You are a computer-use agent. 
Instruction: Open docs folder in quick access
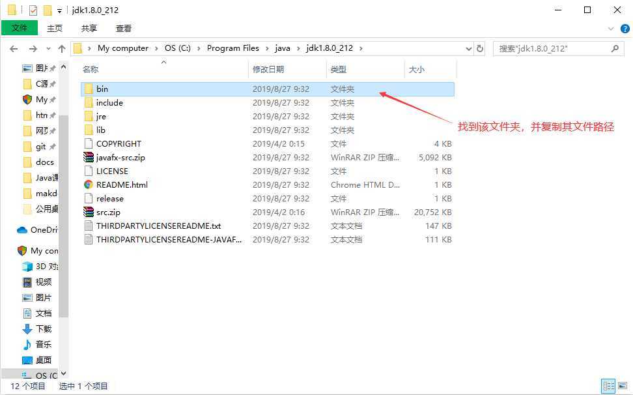coord(39,162)
